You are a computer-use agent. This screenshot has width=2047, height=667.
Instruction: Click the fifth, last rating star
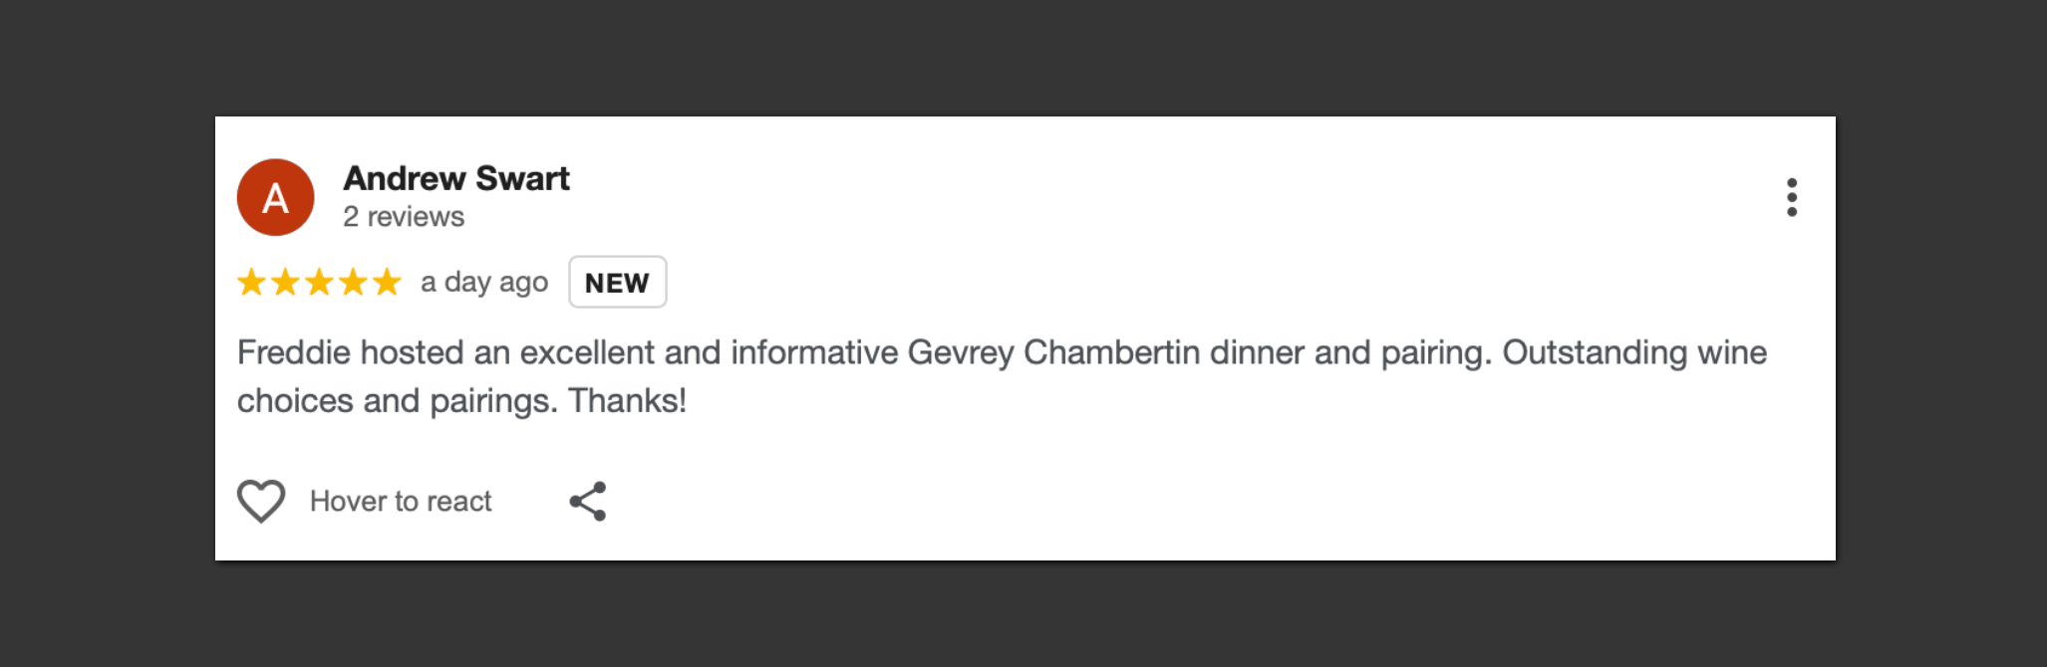click(387, 283)
